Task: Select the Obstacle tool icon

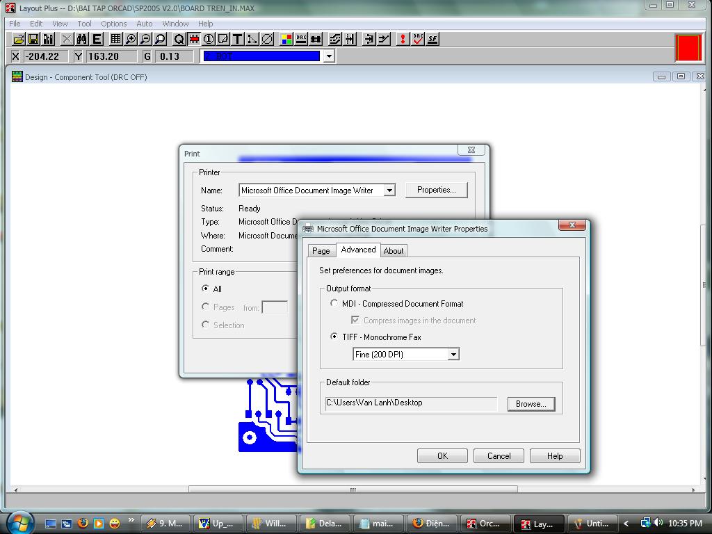Action: pyautogui.click(x=223, y=39)
